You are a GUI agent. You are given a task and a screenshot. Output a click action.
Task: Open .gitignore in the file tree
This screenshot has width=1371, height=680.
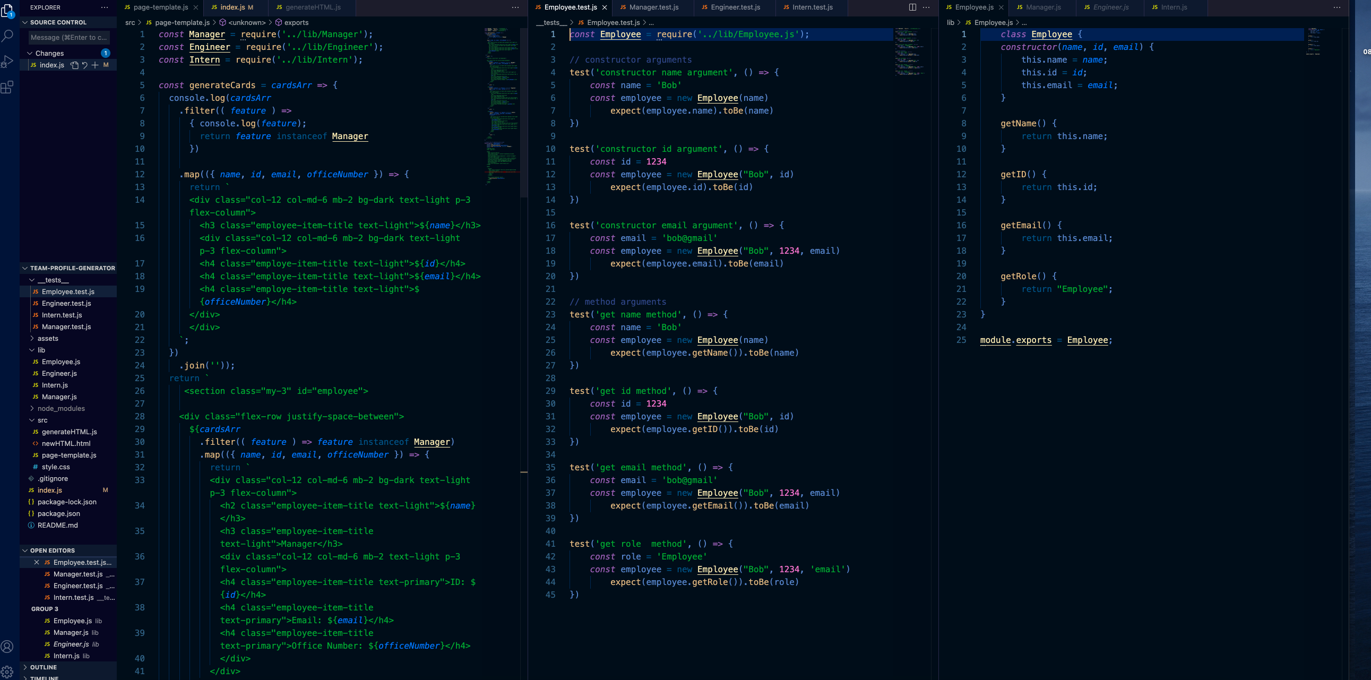pos(68,479)
